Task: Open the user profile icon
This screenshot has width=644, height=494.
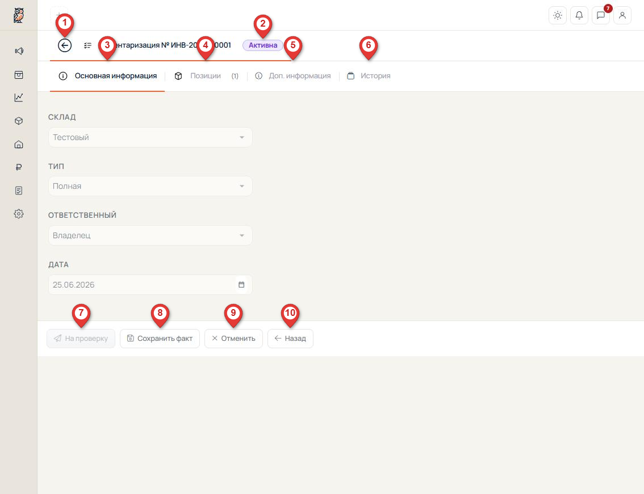Action: (x=622, y=15)
